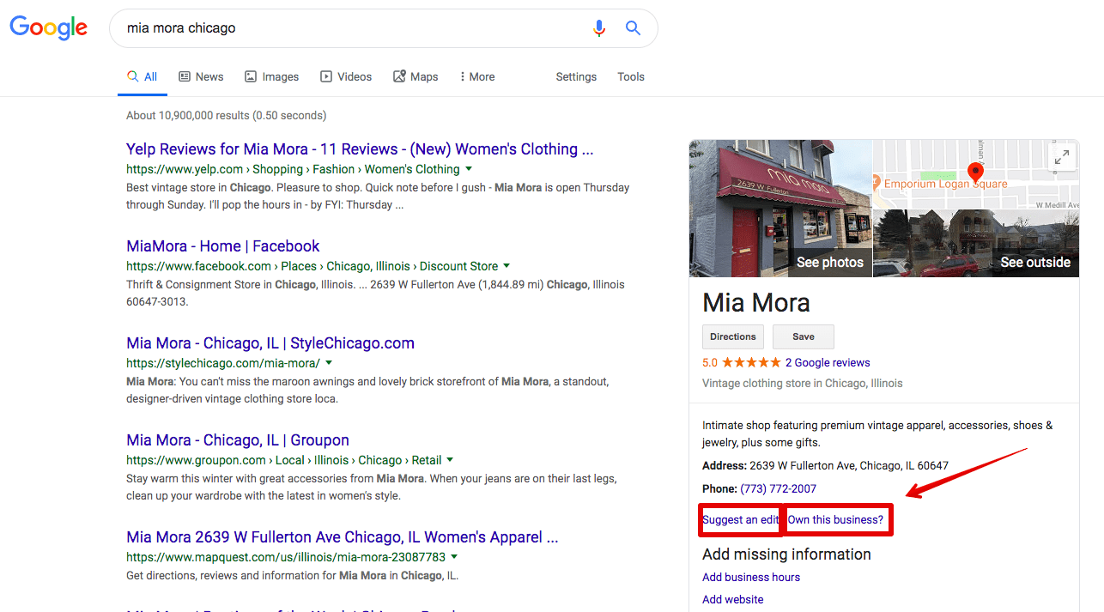Click the About 10,900,000 results text

point(227,115)
